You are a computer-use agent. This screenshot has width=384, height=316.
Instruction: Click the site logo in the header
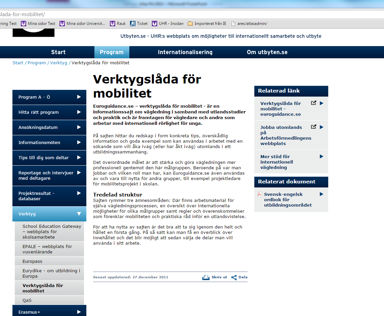34,33
